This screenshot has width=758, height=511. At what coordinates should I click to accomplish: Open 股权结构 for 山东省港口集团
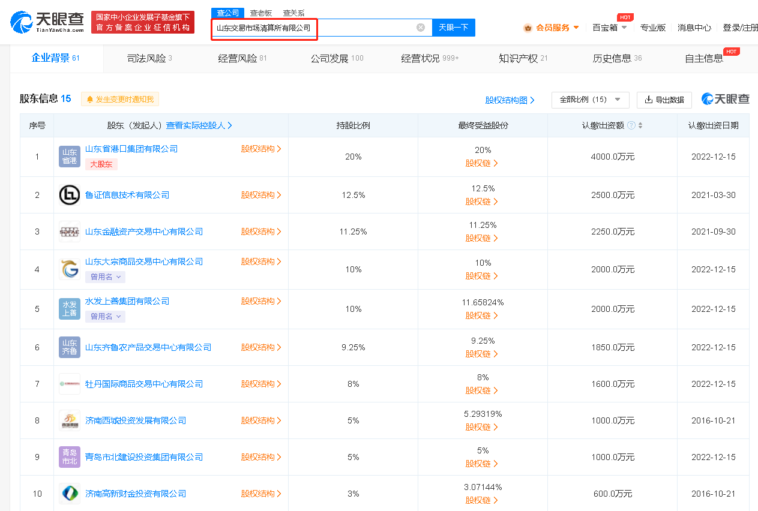pyautogui.click(x=262, y=149)
